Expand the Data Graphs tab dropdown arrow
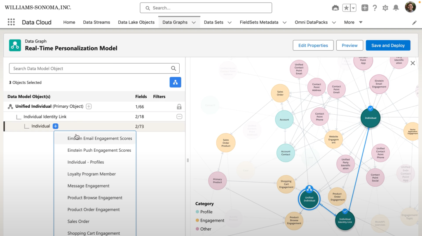 [194, 23]
